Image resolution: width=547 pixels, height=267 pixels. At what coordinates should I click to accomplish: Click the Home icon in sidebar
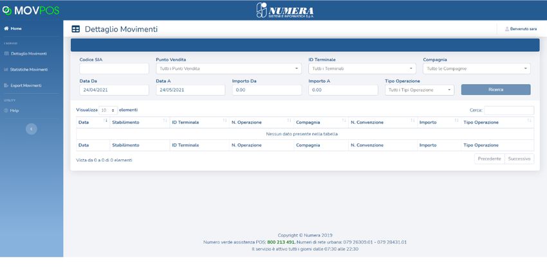click(x=6, y=29)
